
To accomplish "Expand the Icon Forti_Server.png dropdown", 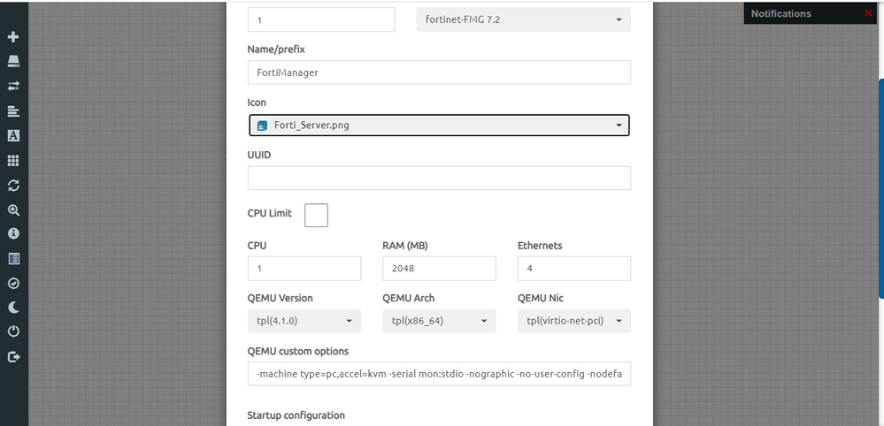I will (x=439, y=126).
